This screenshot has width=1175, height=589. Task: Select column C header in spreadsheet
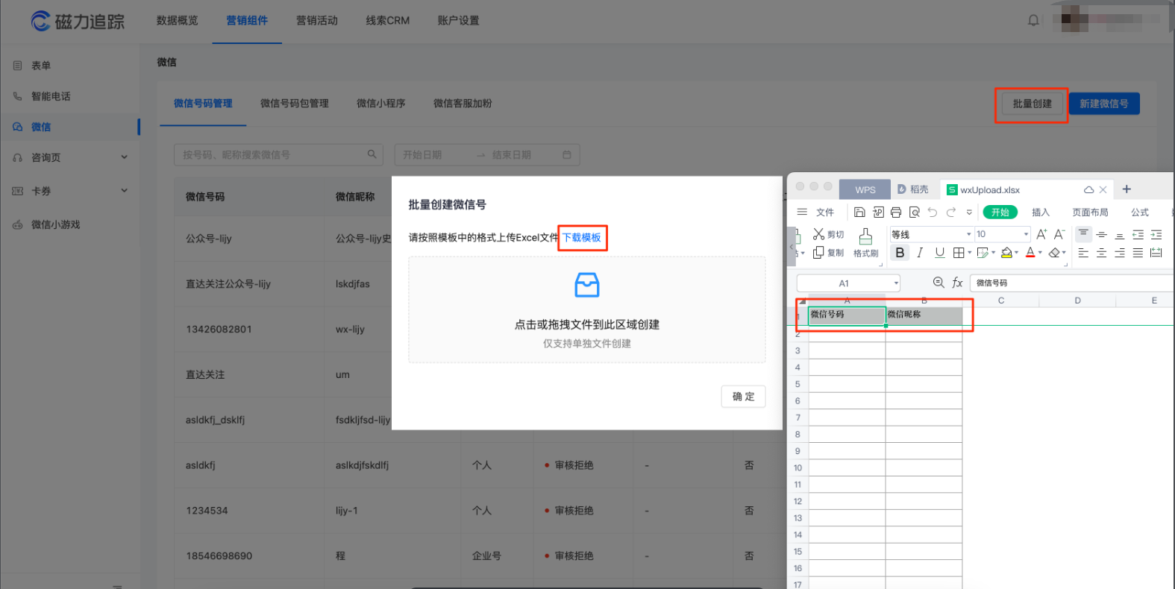click(1001, 300)
